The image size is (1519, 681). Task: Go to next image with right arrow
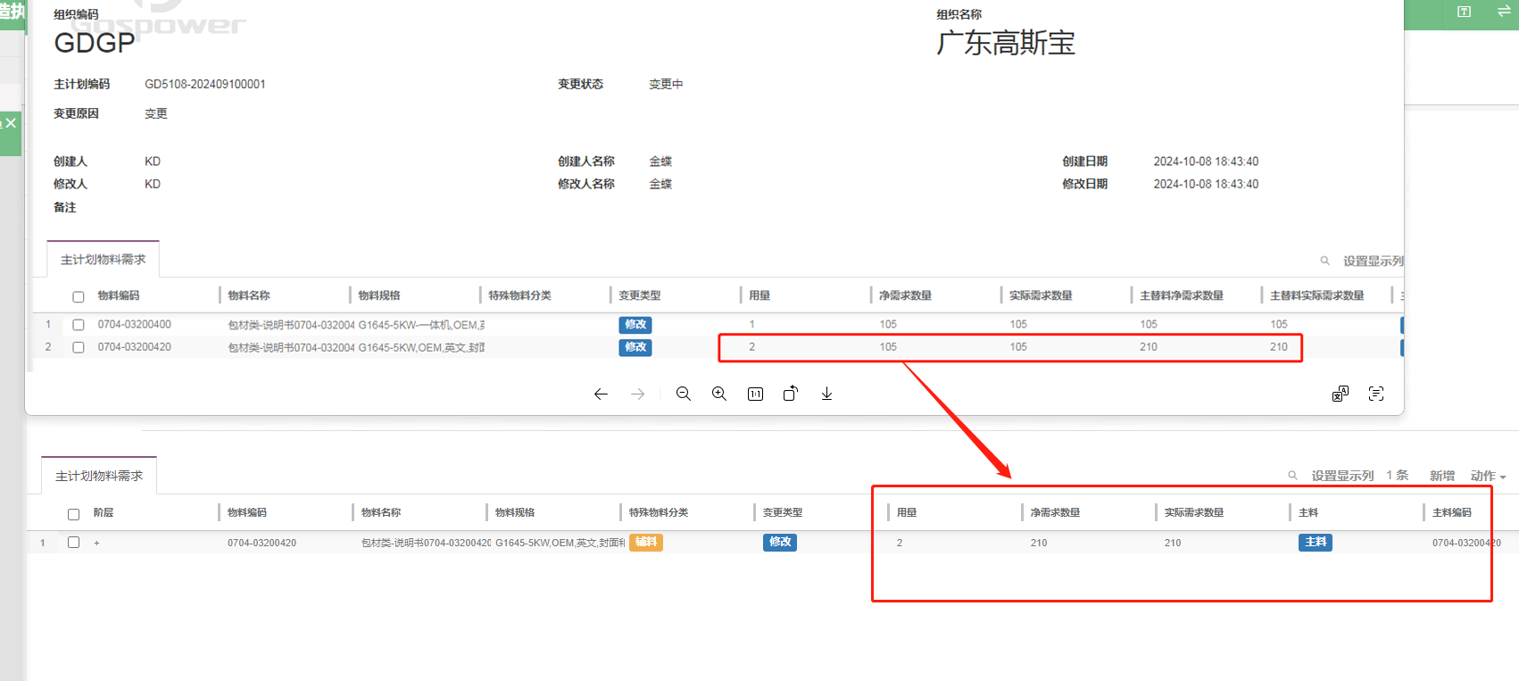click(x=637, y=394)
